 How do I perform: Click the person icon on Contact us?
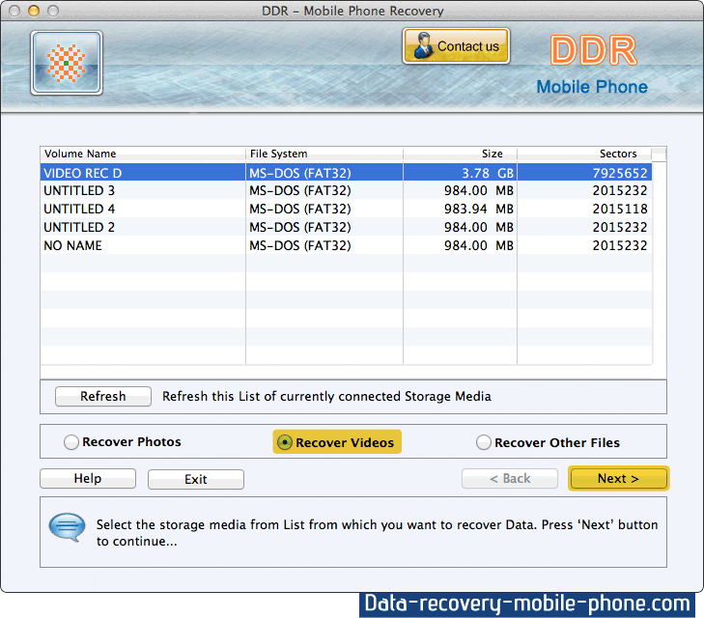pyautogui.click(x=422, y=46)
